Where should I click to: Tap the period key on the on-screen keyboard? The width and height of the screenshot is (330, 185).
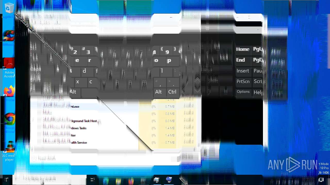pyautogui.click(x=173, y=82)
